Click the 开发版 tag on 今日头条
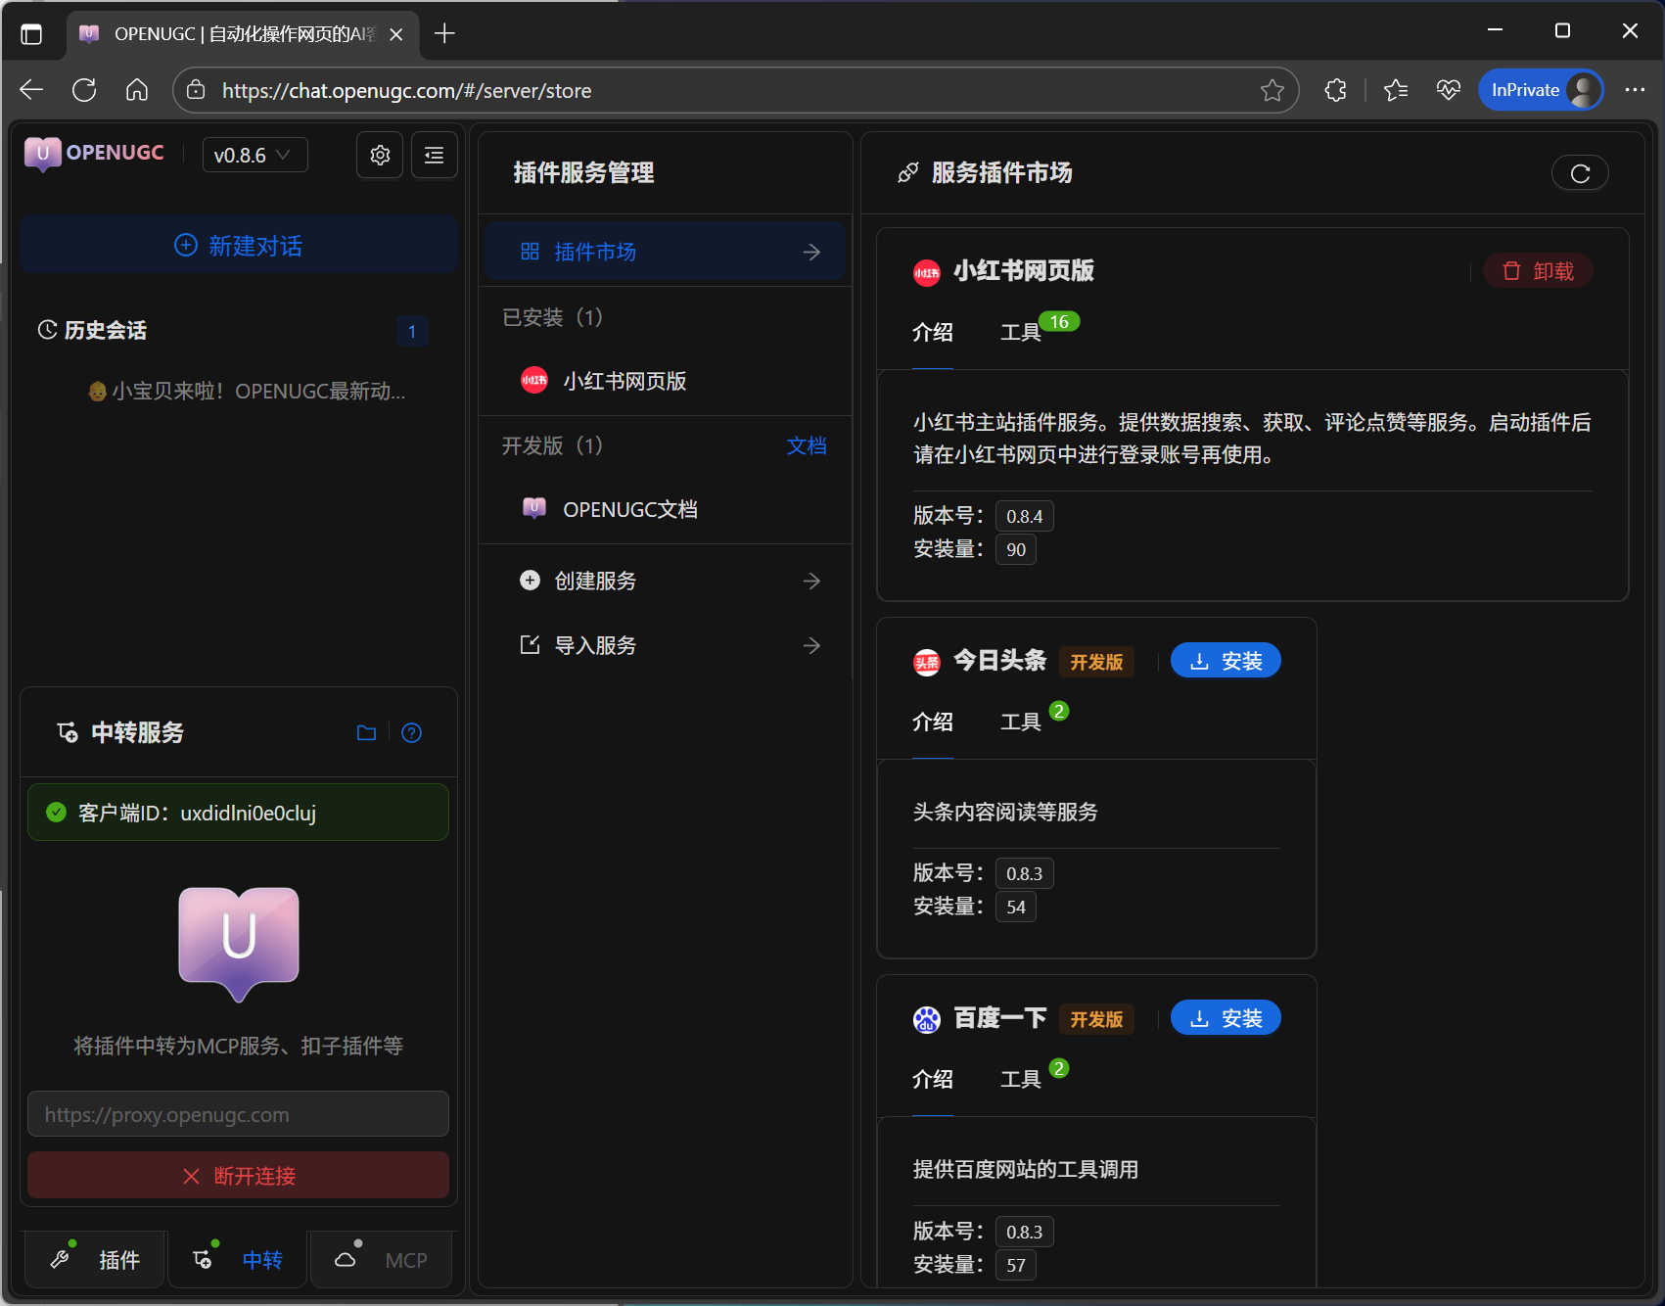This screenshot has width=1665, height=1306. 1096,663
